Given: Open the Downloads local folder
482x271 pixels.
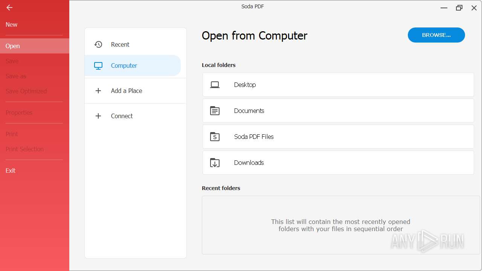Looking at the screenshot, I should (x=338, y=163).
